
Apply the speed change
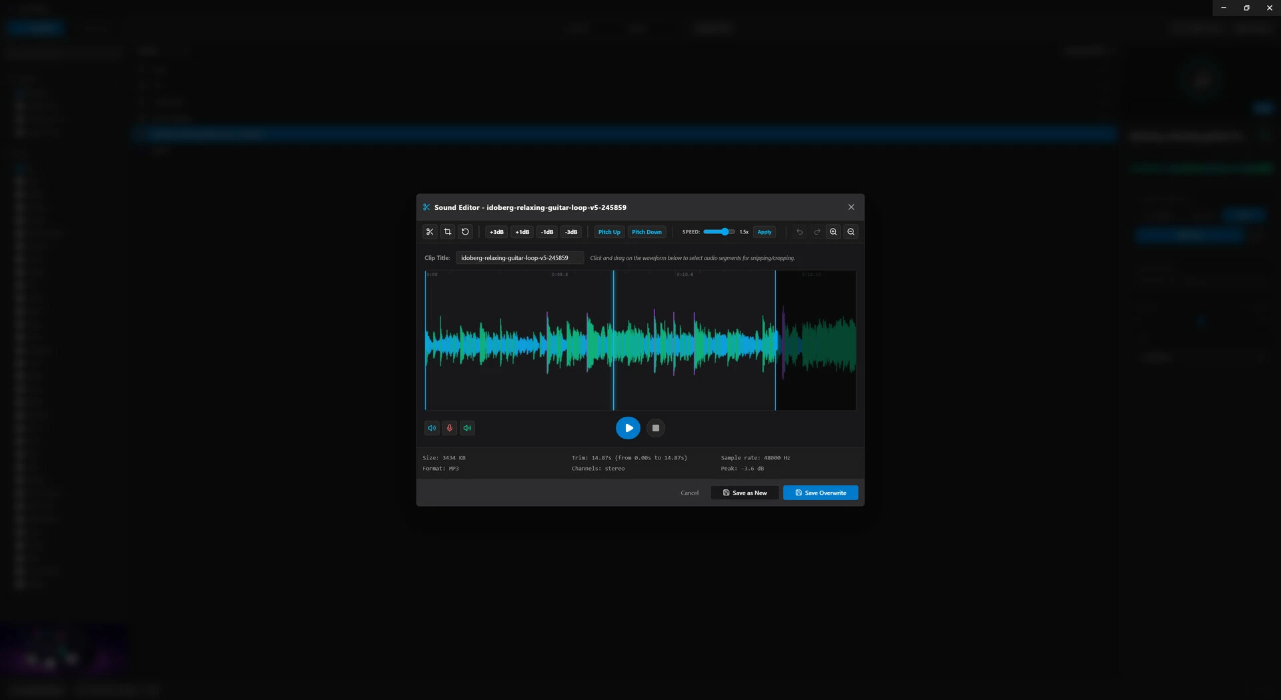765,232
